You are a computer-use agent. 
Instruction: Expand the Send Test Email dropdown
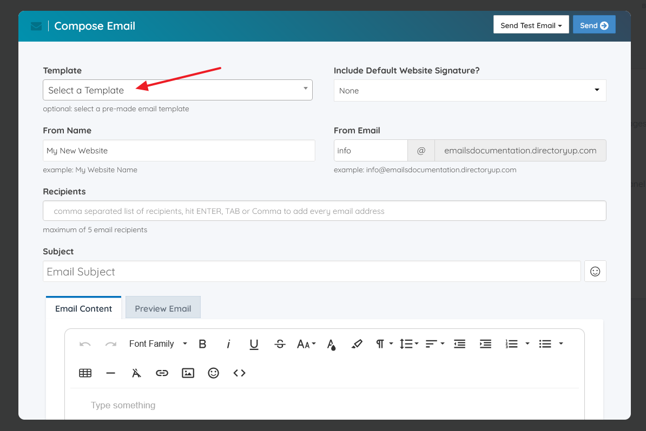pyautogui.click(x=531, y=25)
